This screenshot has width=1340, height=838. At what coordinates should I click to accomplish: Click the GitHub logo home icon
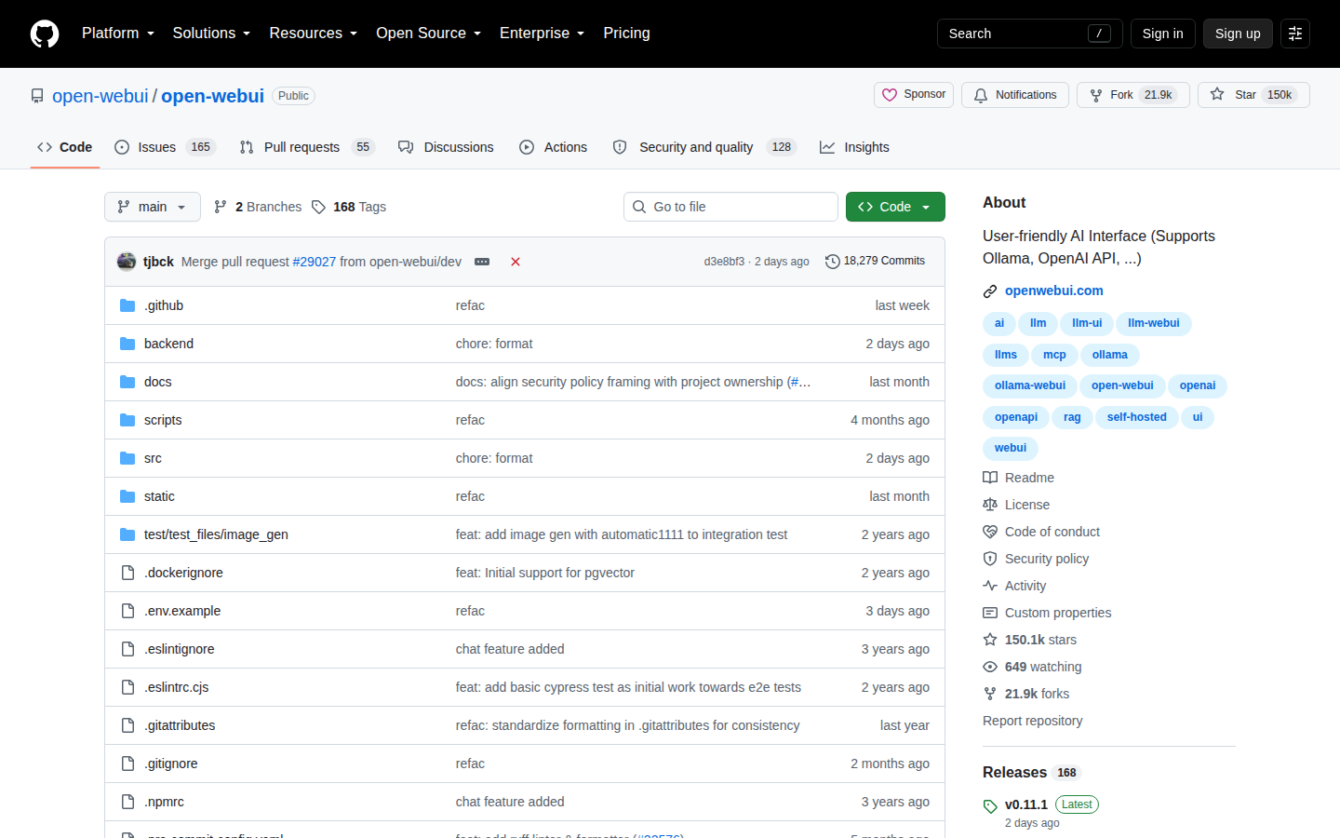[45, 34]
